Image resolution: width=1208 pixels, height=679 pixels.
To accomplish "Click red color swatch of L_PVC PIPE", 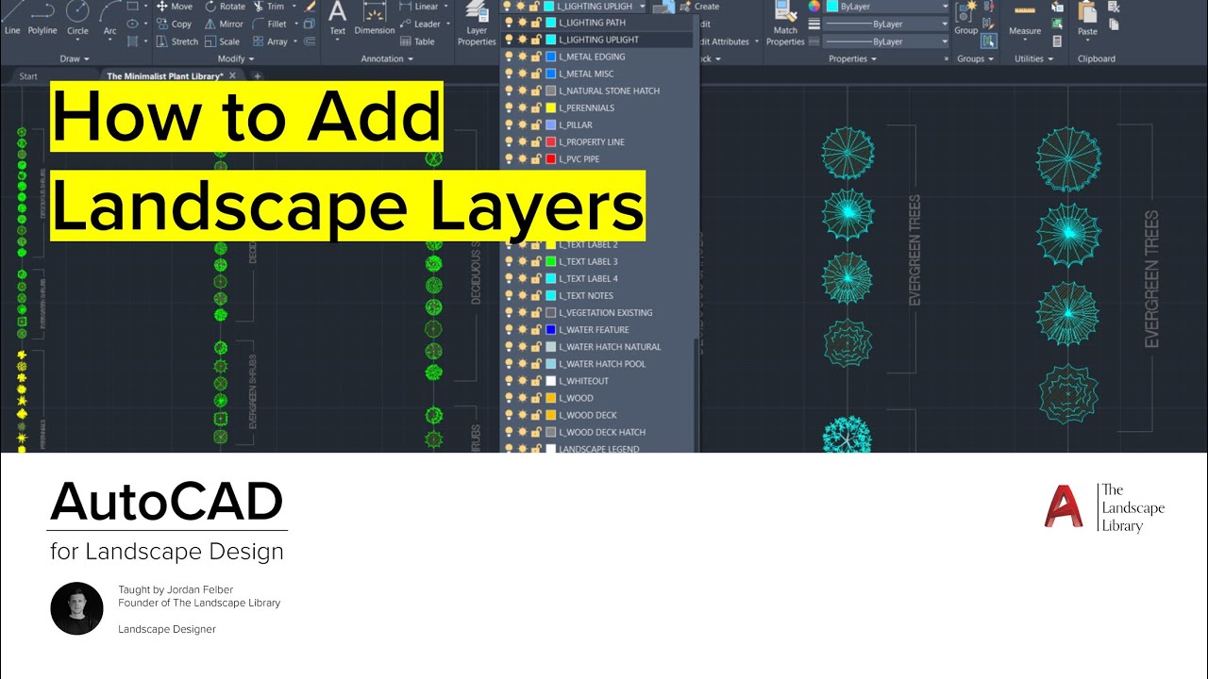I will tap(551, 158).
